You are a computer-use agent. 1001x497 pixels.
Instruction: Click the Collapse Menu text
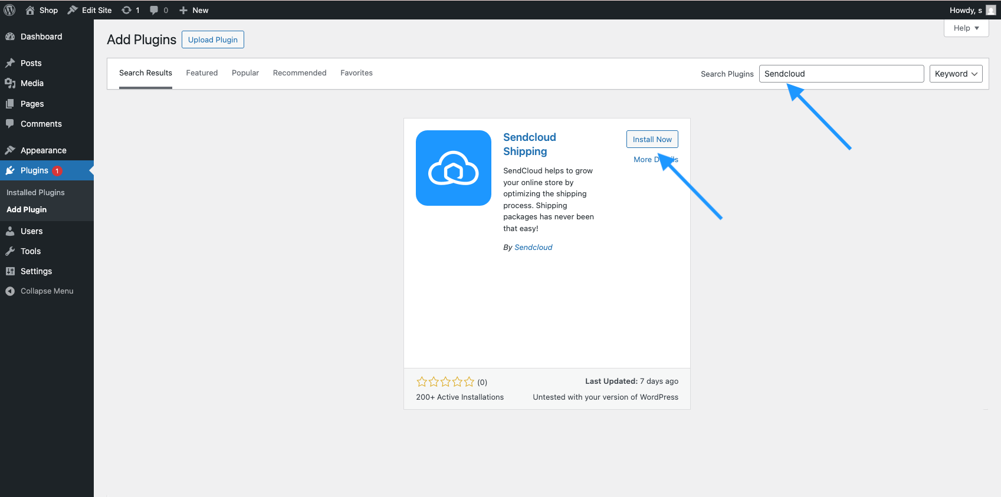click(x=47, y=291)
